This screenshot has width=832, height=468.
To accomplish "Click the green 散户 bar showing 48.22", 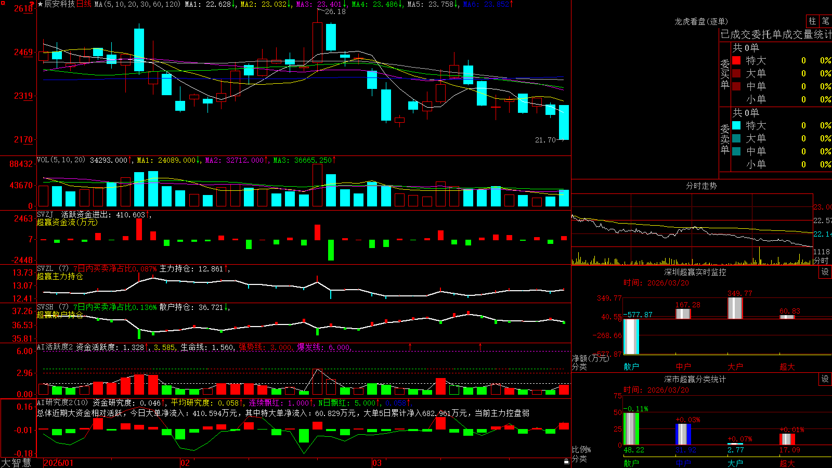I will pyautogui.click(x=631, y=428).
